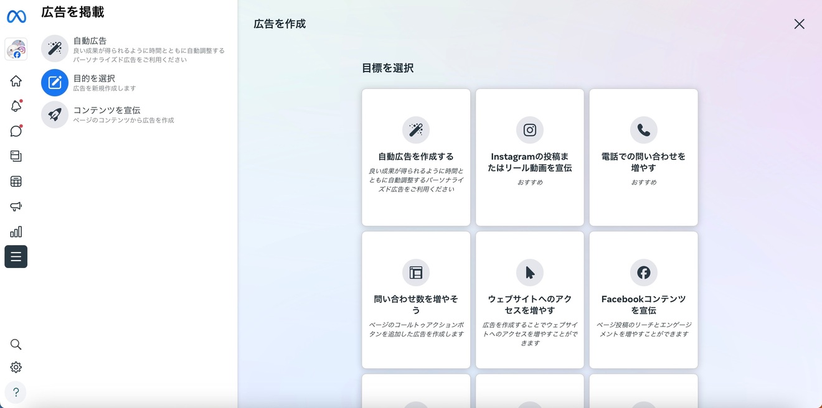Choose the Facebookコンテンツを宣伝 card
Image resolution: width=822 pixels, height=408 pixels.
pos(643,300)
